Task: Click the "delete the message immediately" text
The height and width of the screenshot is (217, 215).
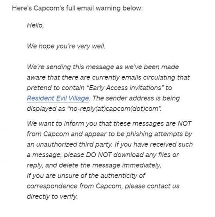Action: [110, 165]
